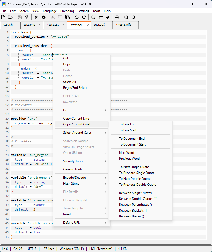Close the test.php tab

(40, 25)
